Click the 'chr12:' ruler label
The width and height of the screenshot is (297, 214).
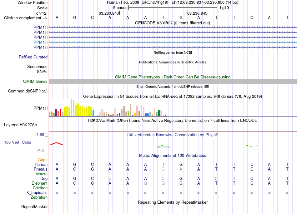click(x=42, y=13)
